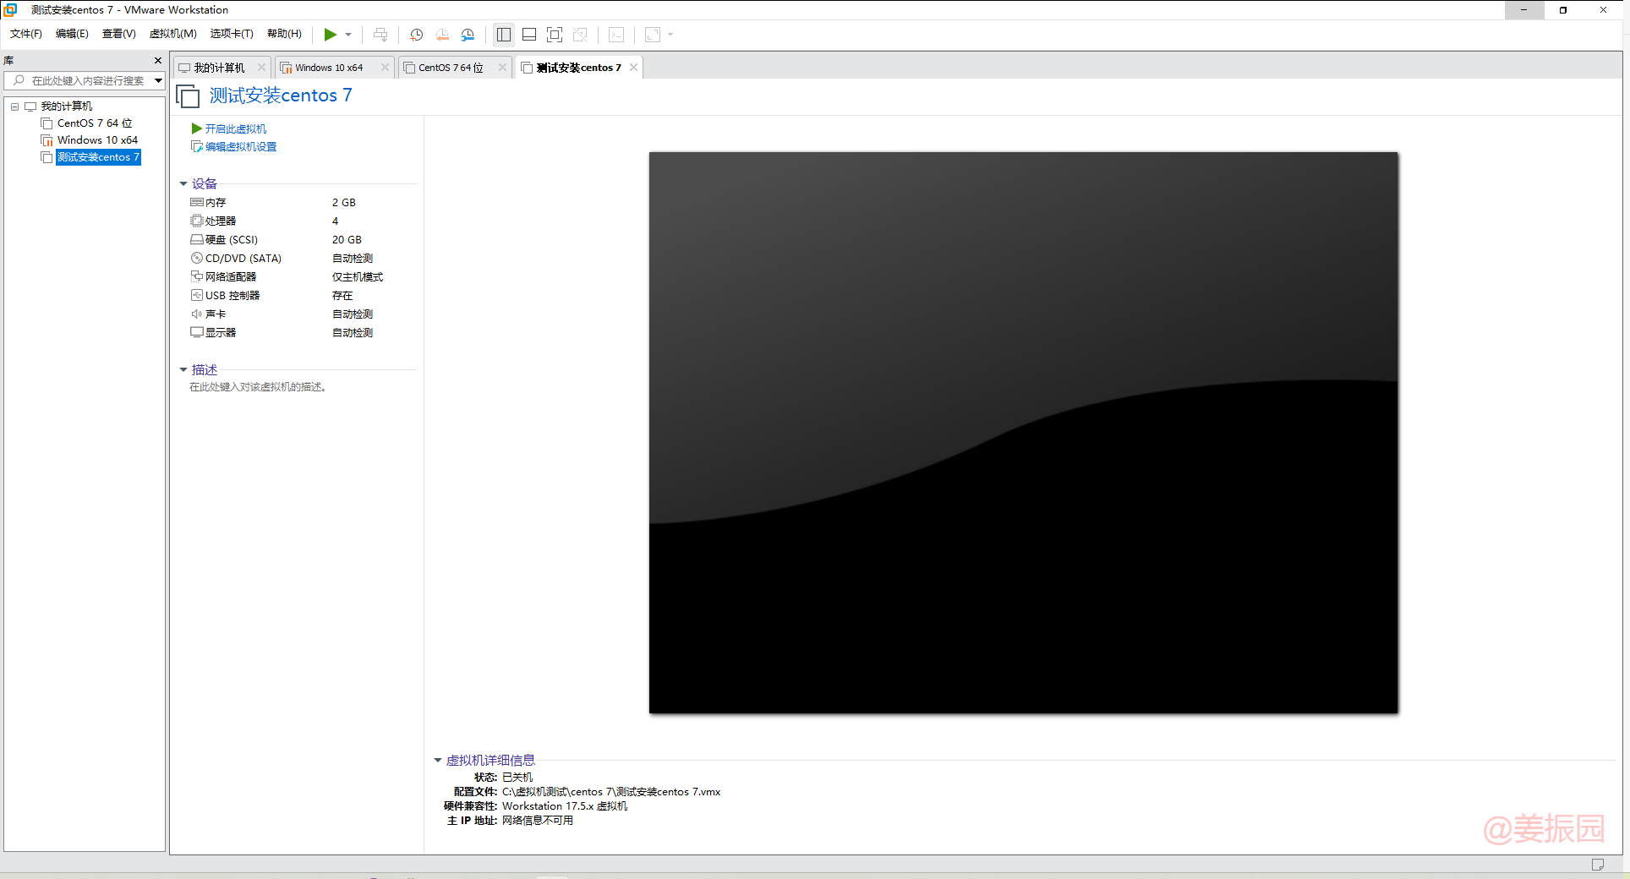
Task: Toggle the library sidebar view icon
Action: coord(504,35)
